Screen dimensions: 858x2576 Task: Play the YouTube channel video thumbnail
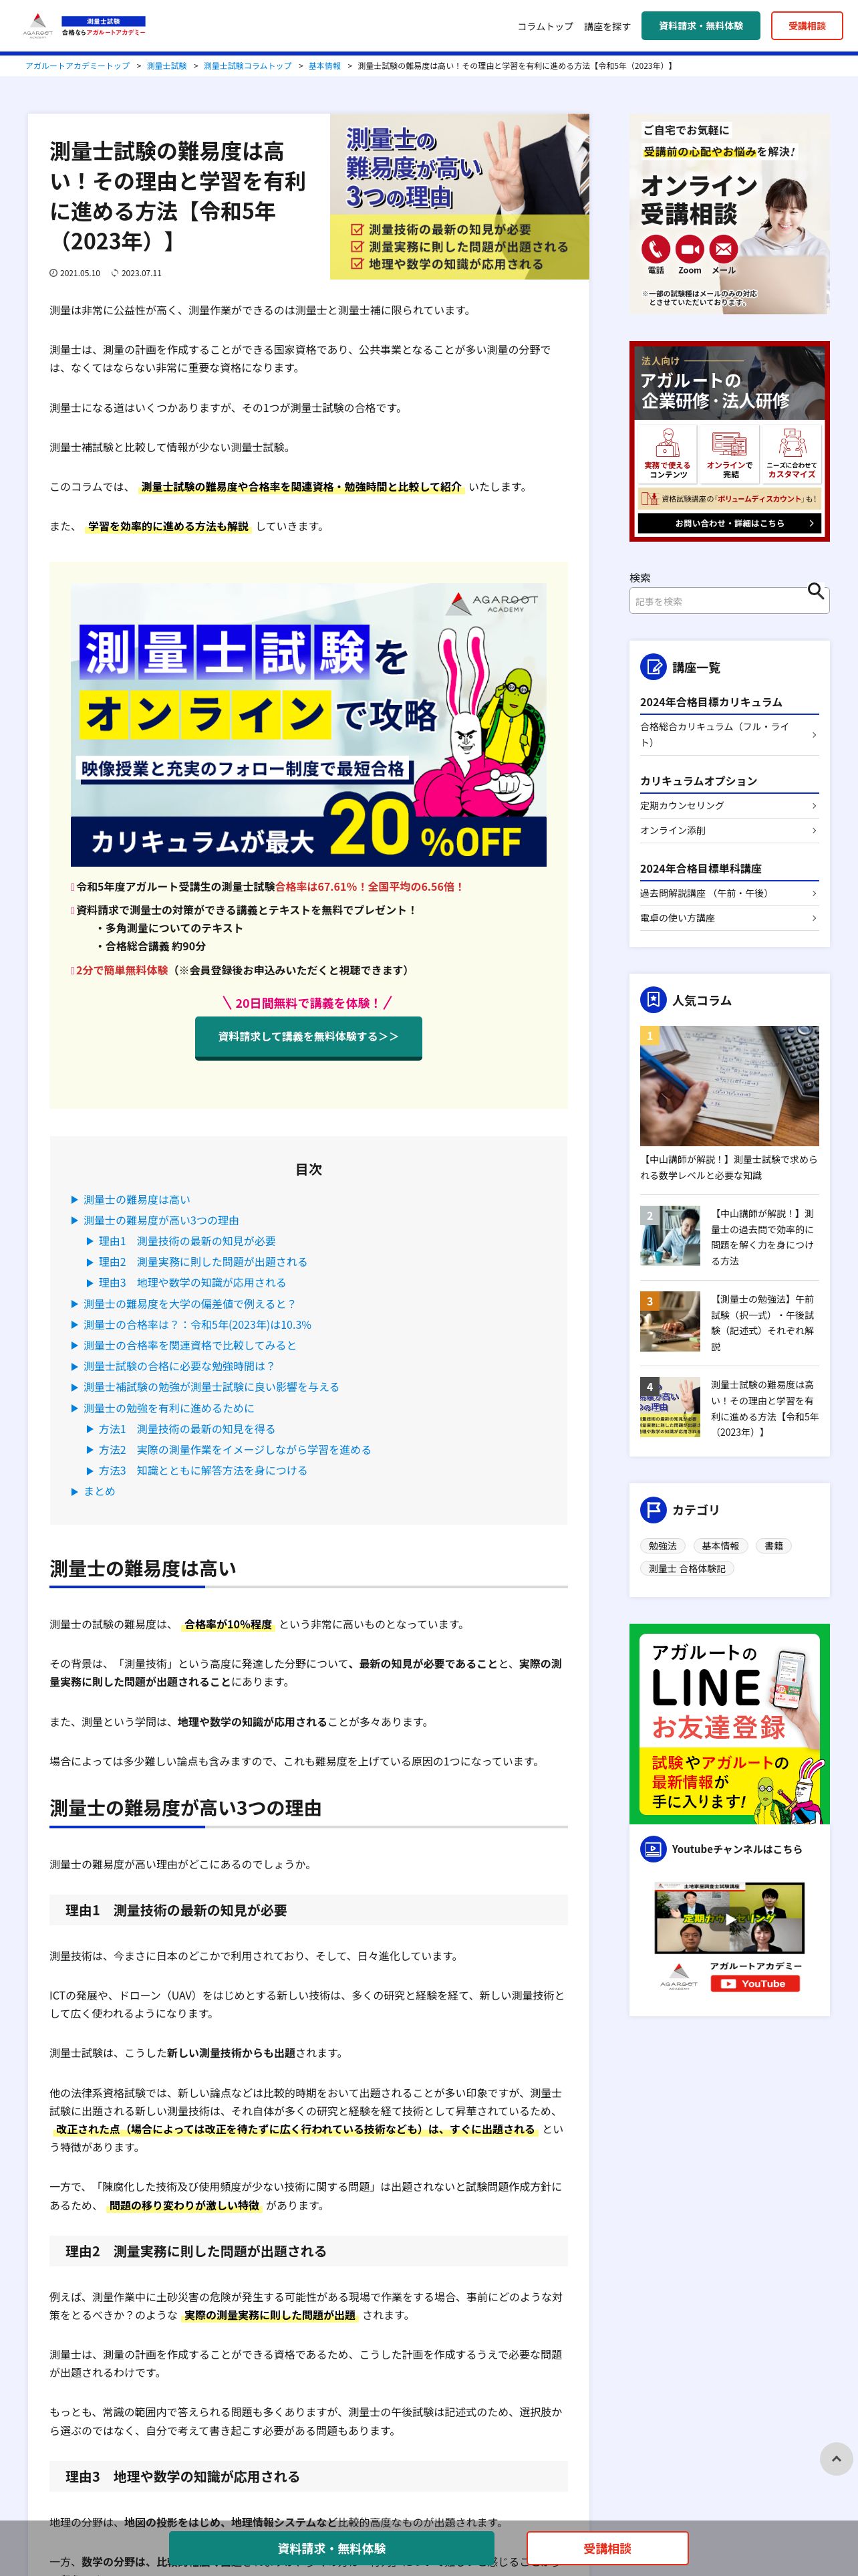pos(729,1918)
